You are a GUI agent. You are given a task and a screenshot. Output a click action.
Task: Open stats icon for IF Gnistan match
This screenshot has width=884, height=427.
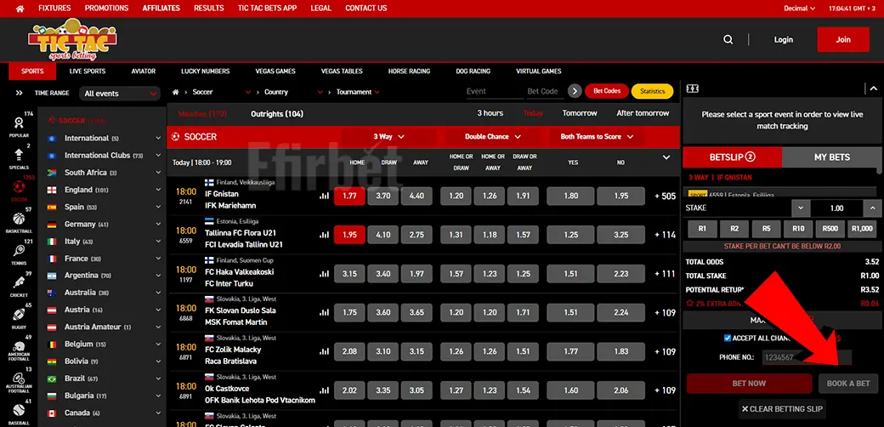(324, 196)
